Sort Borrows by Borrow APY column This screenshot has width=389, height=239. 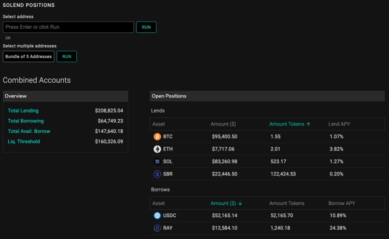point(342,203)
